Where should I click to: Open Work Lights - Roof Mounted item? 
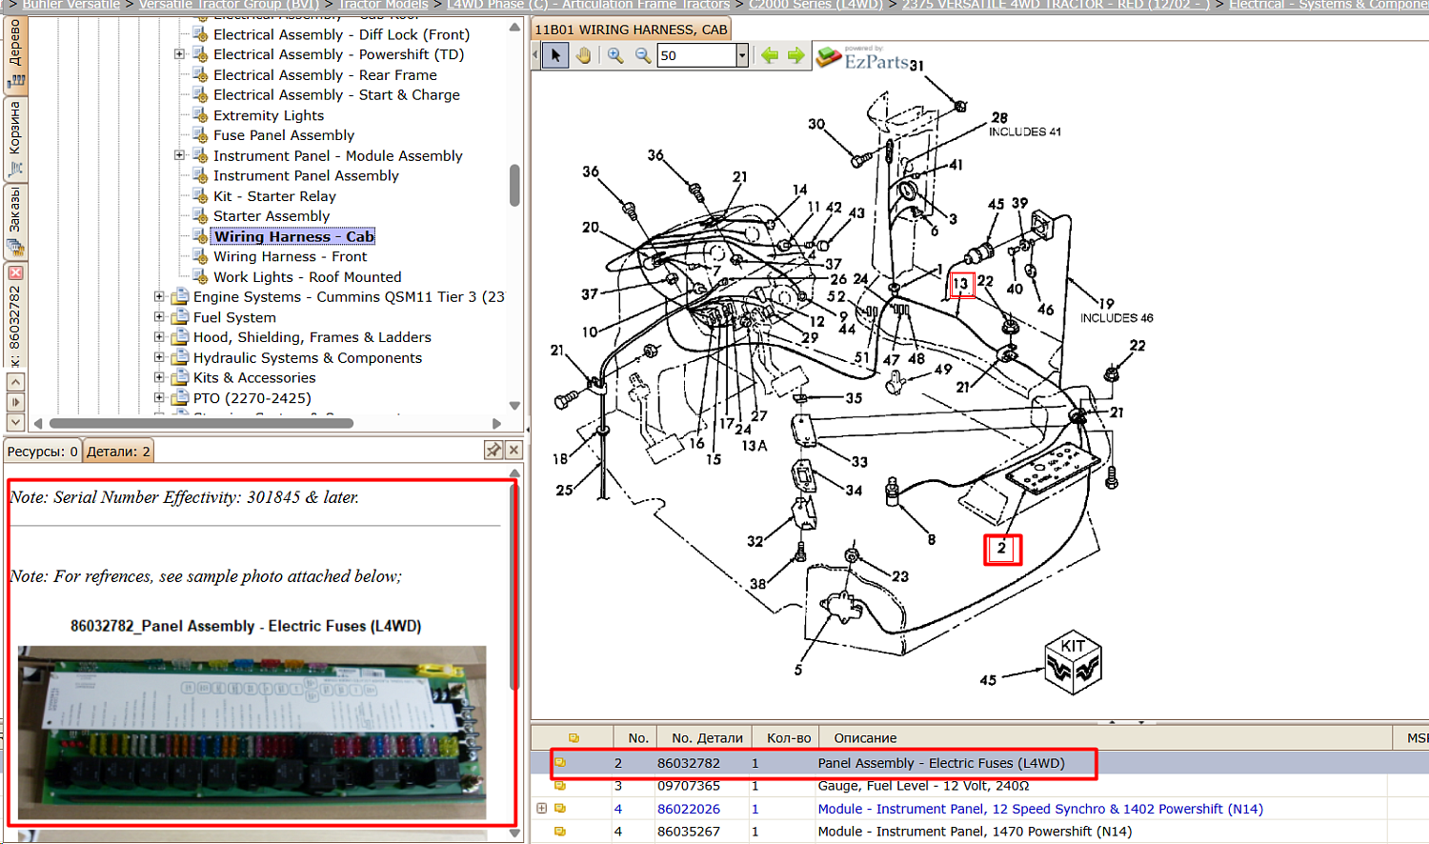(x=308, y=277)
